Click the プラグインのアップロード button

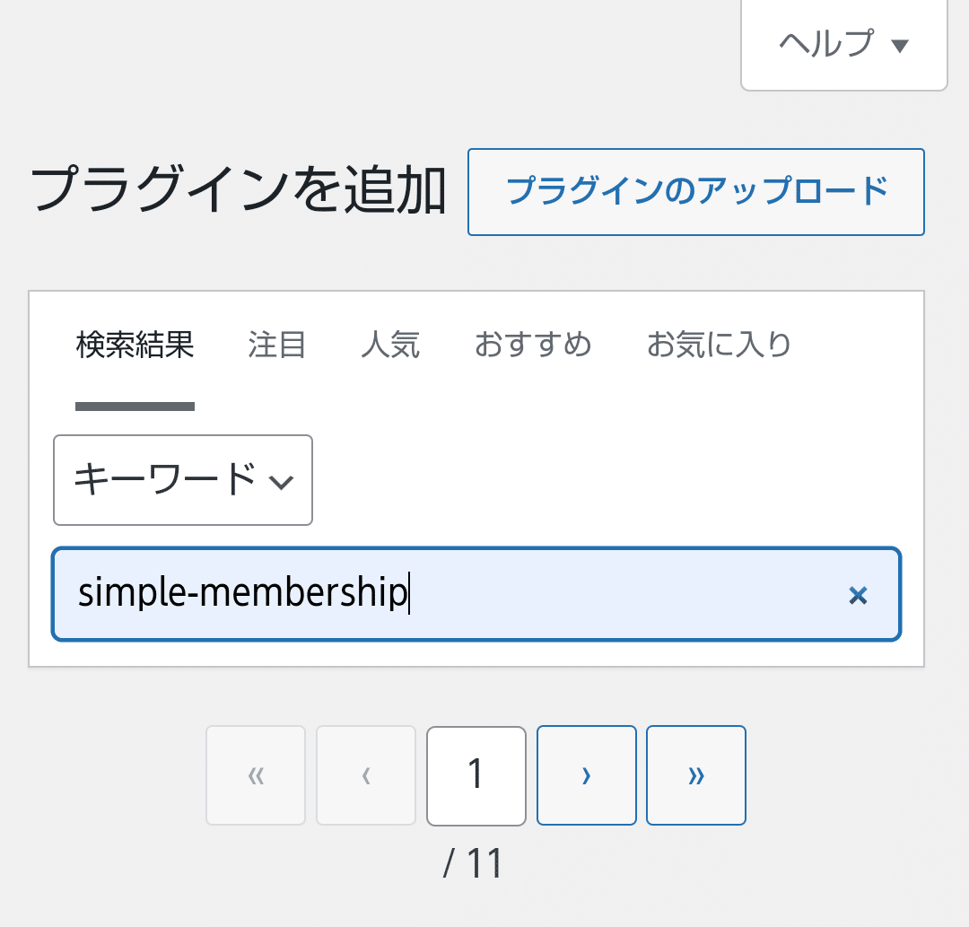tap(696, 191)
